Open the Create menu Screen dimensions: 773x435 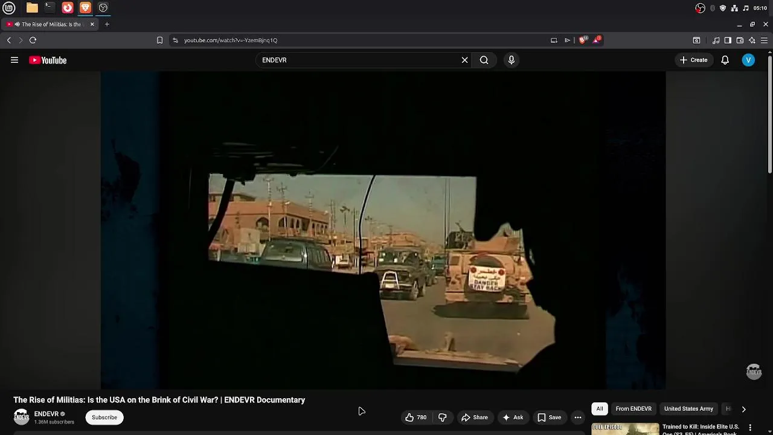[693, 60]
